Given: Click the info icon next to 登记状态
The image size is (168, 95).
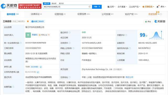Looking at the screenshot, I should coord(70,33).
